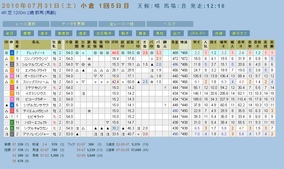284x169 pixels.
Task: Click the 増減 column header
Action: (184, 45)
